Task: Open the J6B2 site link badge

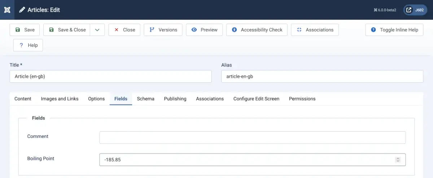Action: 415,10
